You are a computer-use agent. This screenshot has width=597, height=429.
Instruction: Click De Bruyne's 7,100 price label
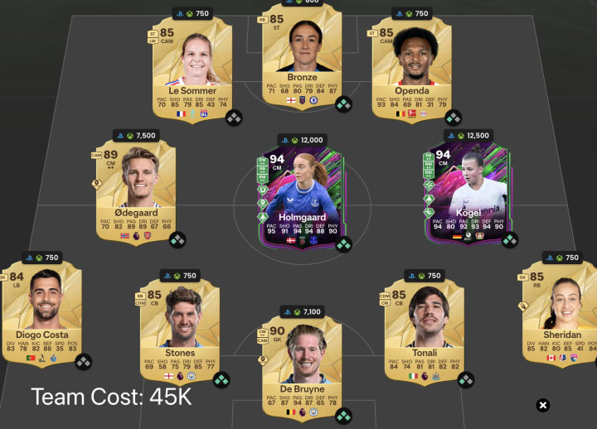(x=303, y=312)
